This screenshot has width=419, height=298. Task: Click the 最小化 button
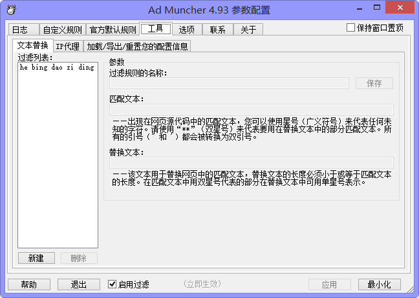(x=379, y=284)
